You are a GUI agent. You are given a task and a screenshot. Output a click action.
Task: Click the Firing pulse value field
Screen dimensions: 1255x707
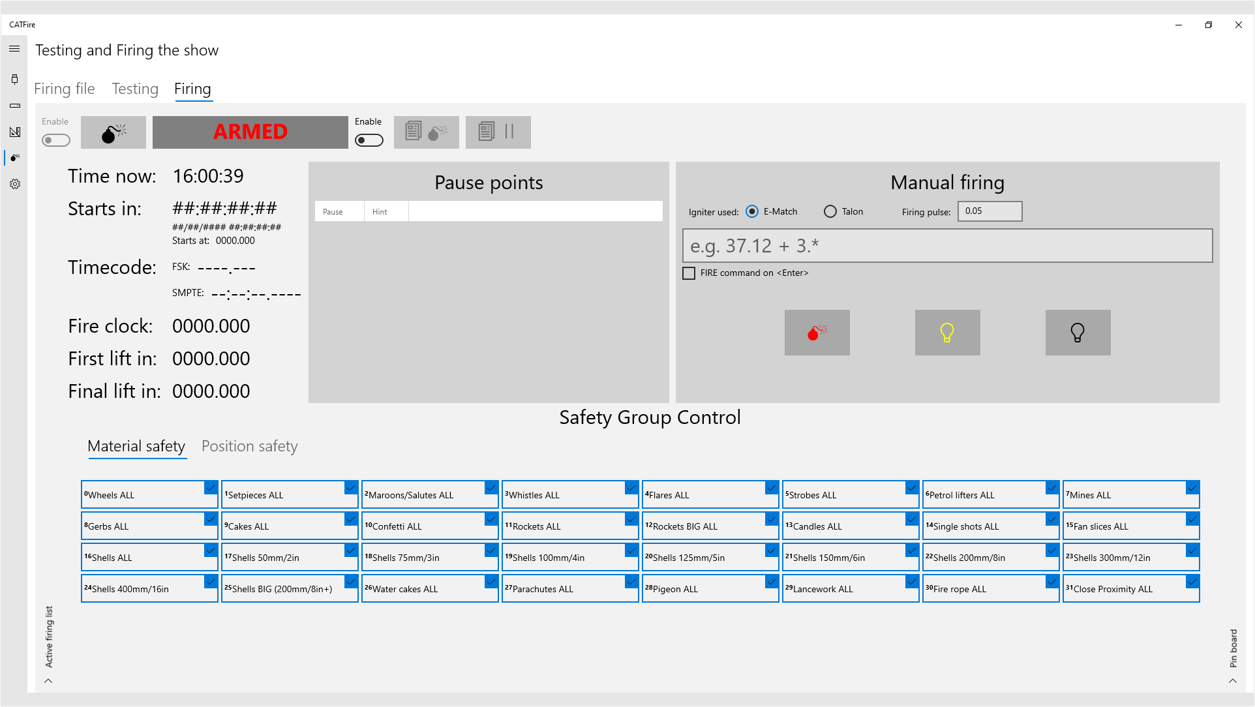989,211
